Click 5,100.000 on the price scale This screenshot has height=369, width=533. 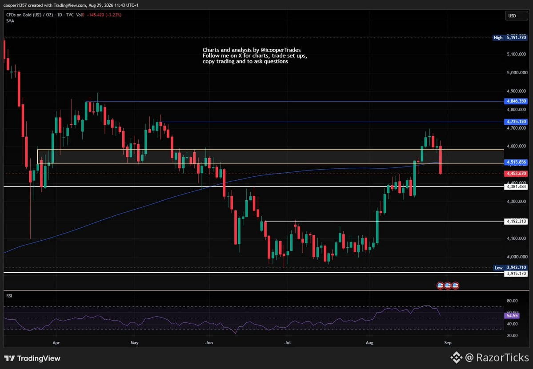click(517, 54)
